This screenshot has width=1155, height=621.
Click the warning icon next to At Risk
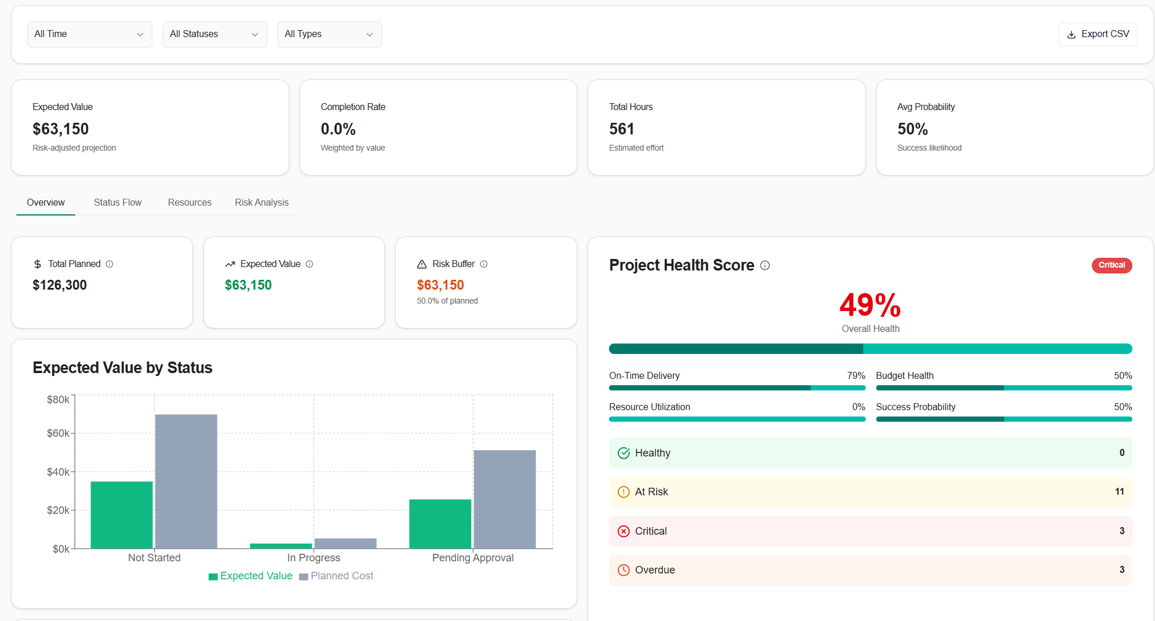point(624,492)
